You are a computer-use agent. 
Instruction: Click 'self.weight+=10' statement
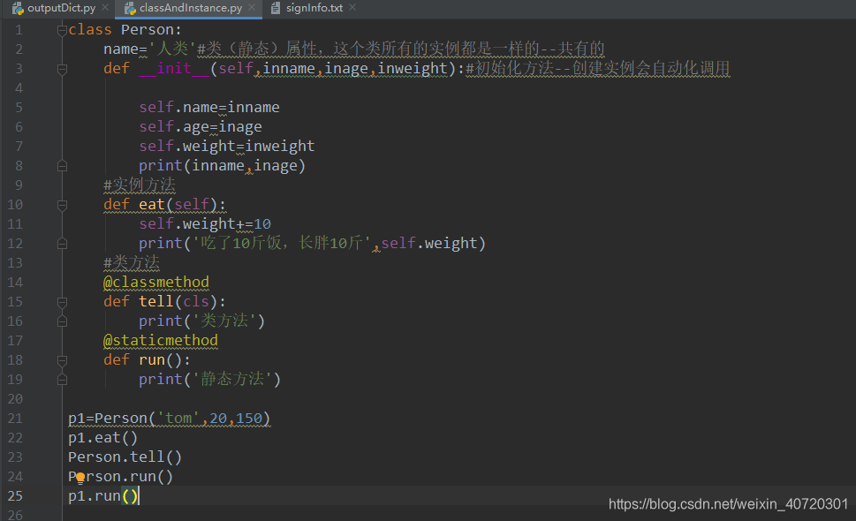(205, 223)
